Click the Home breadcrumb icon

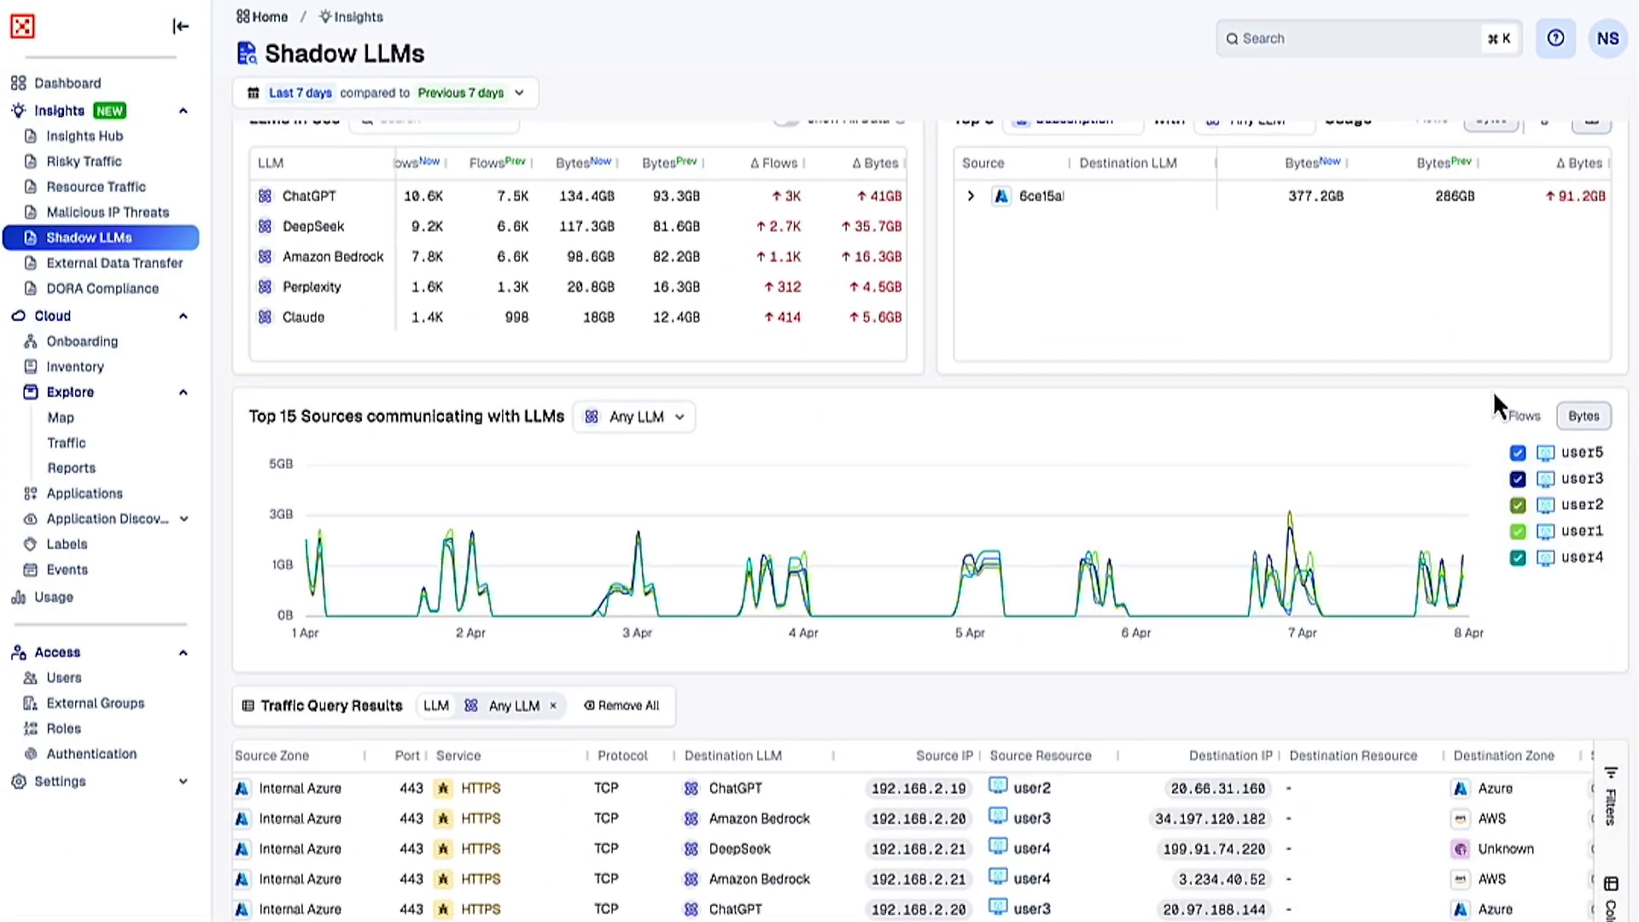click(243, 17)
